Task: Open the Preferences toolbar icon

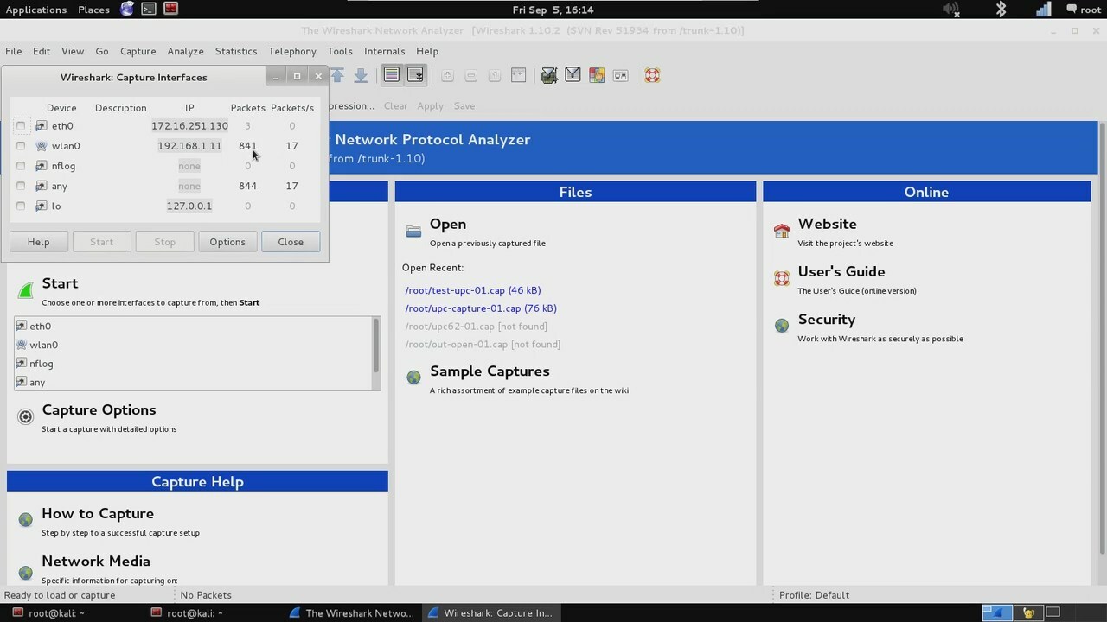Action: [620, 76]
